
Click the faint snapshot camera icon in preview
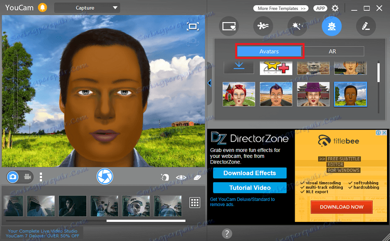[x=193, y=42]
